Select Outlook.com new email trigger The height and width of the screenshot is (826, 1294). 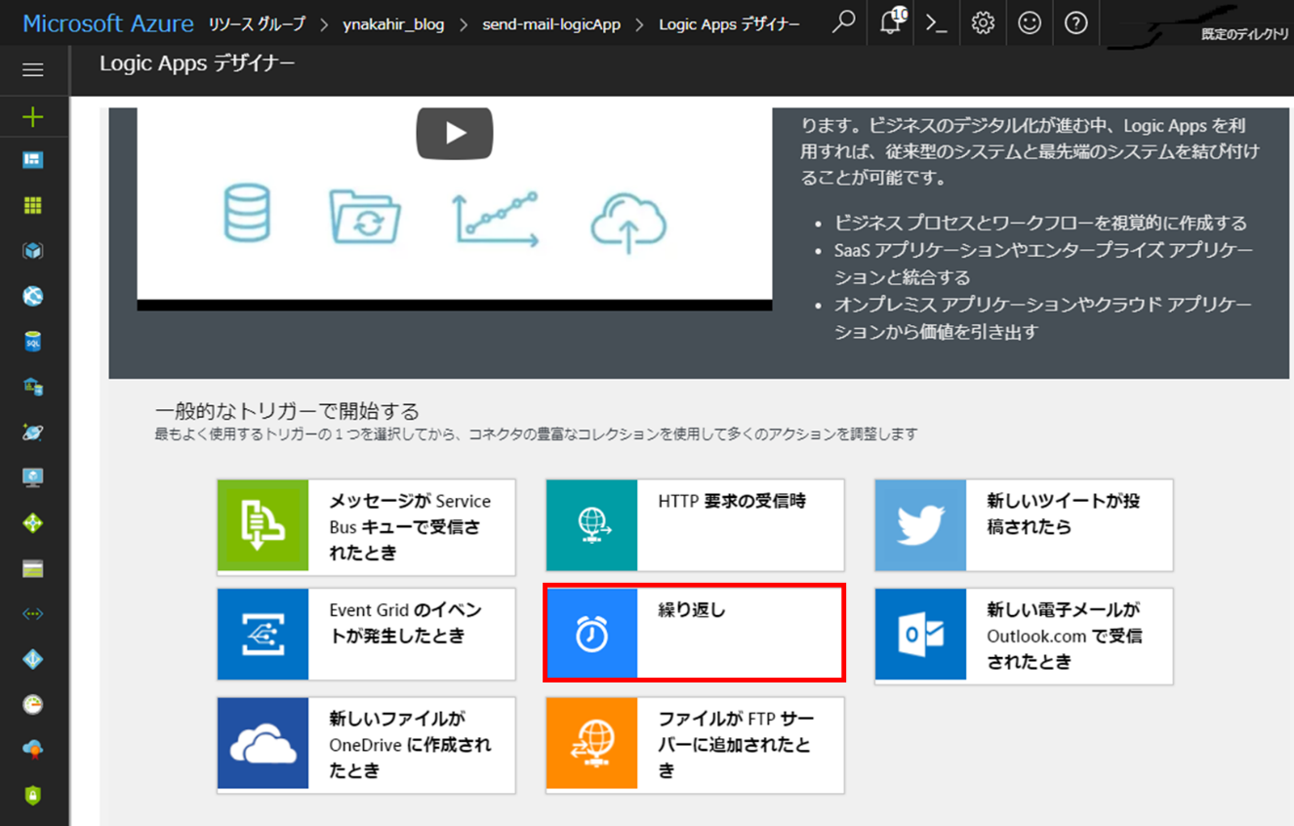click(x=1024, y=636)
